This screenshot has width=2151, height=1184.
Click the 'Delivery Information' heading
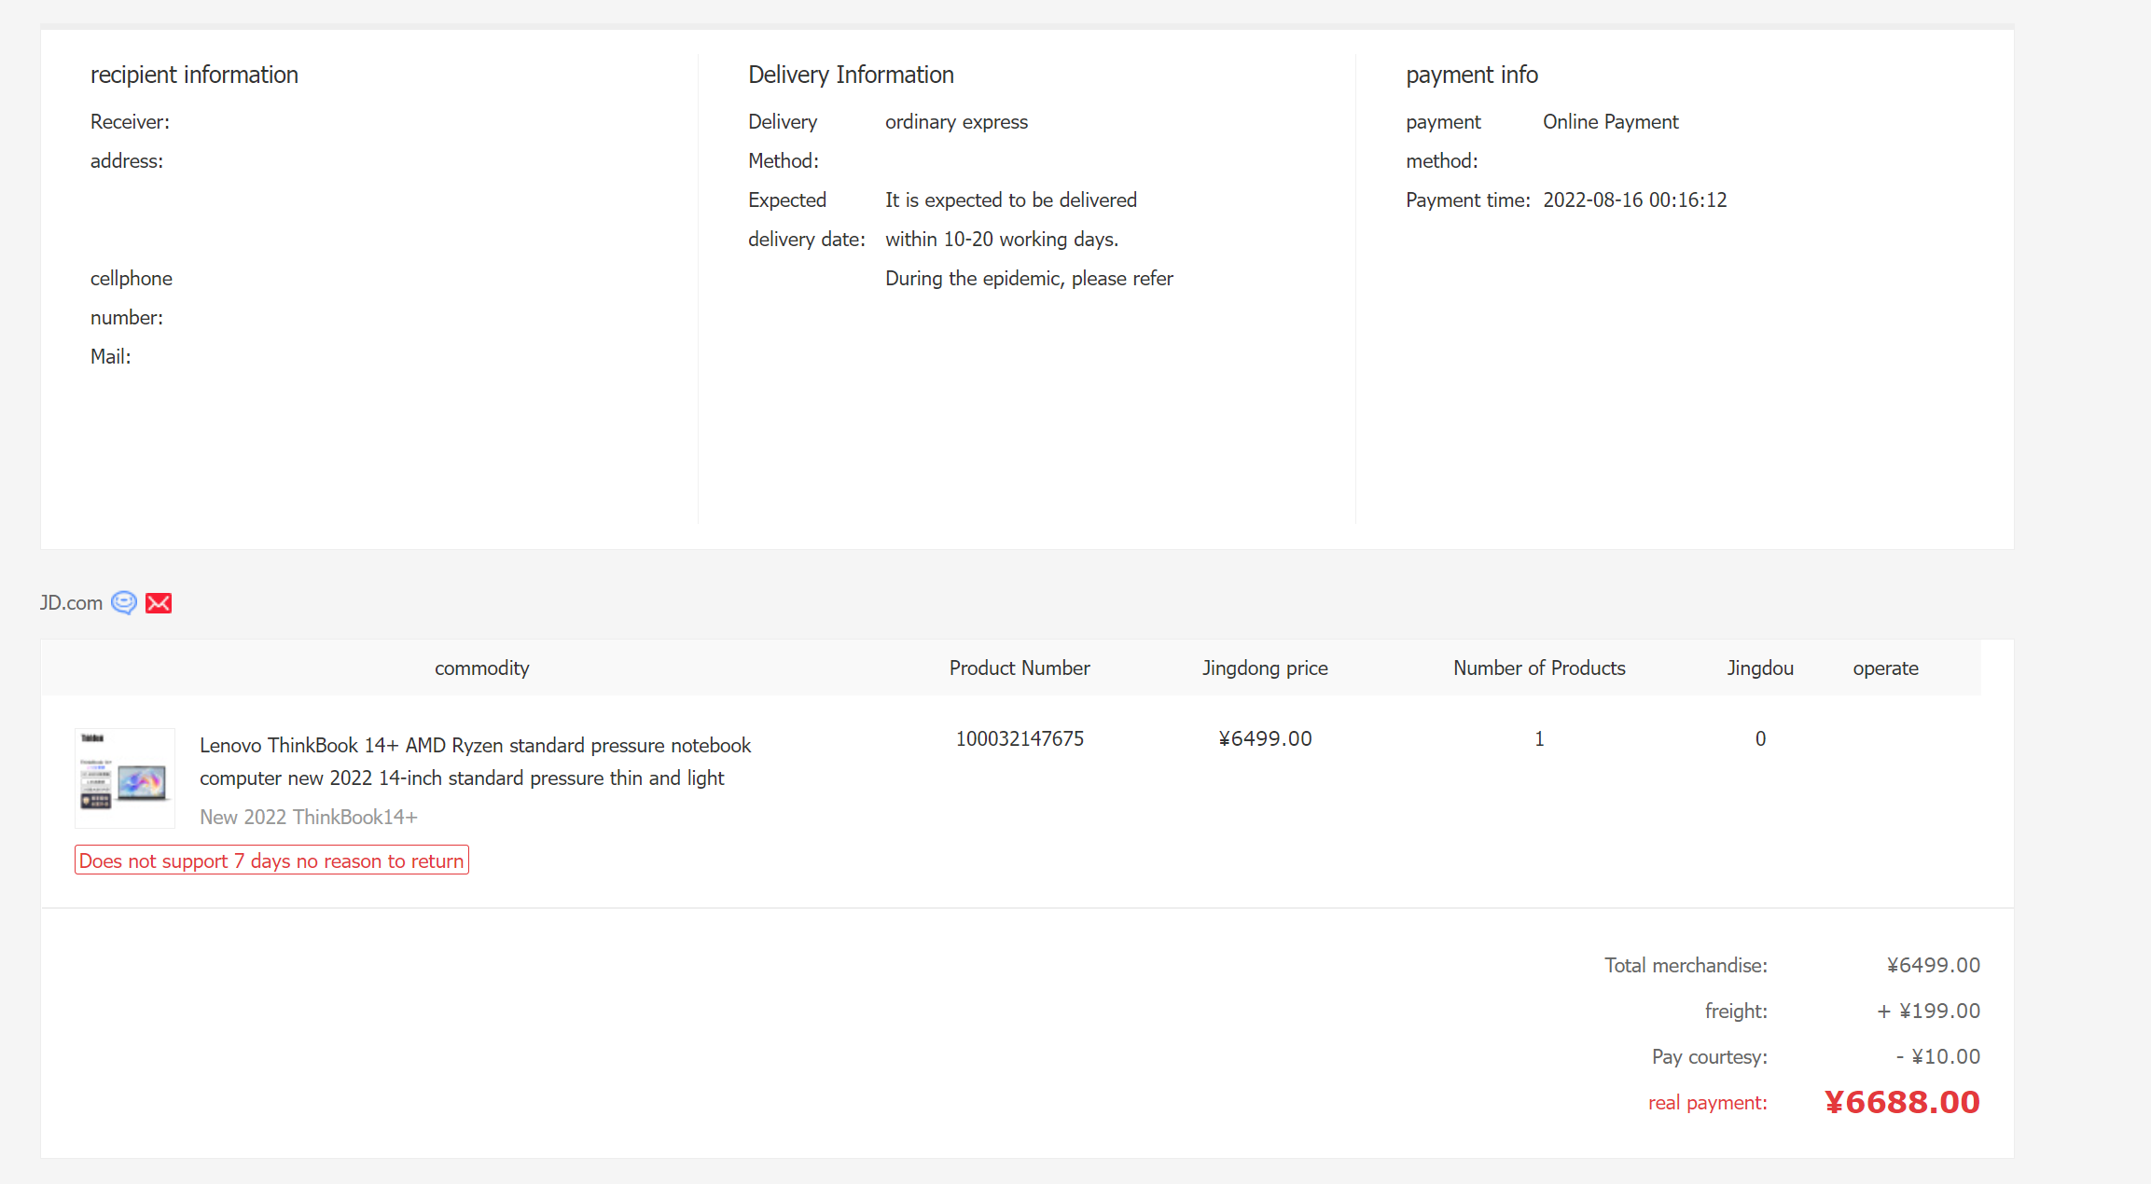[851, 75]
